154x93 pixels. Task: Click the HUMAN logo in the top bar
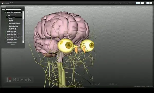tap(5, 3)
